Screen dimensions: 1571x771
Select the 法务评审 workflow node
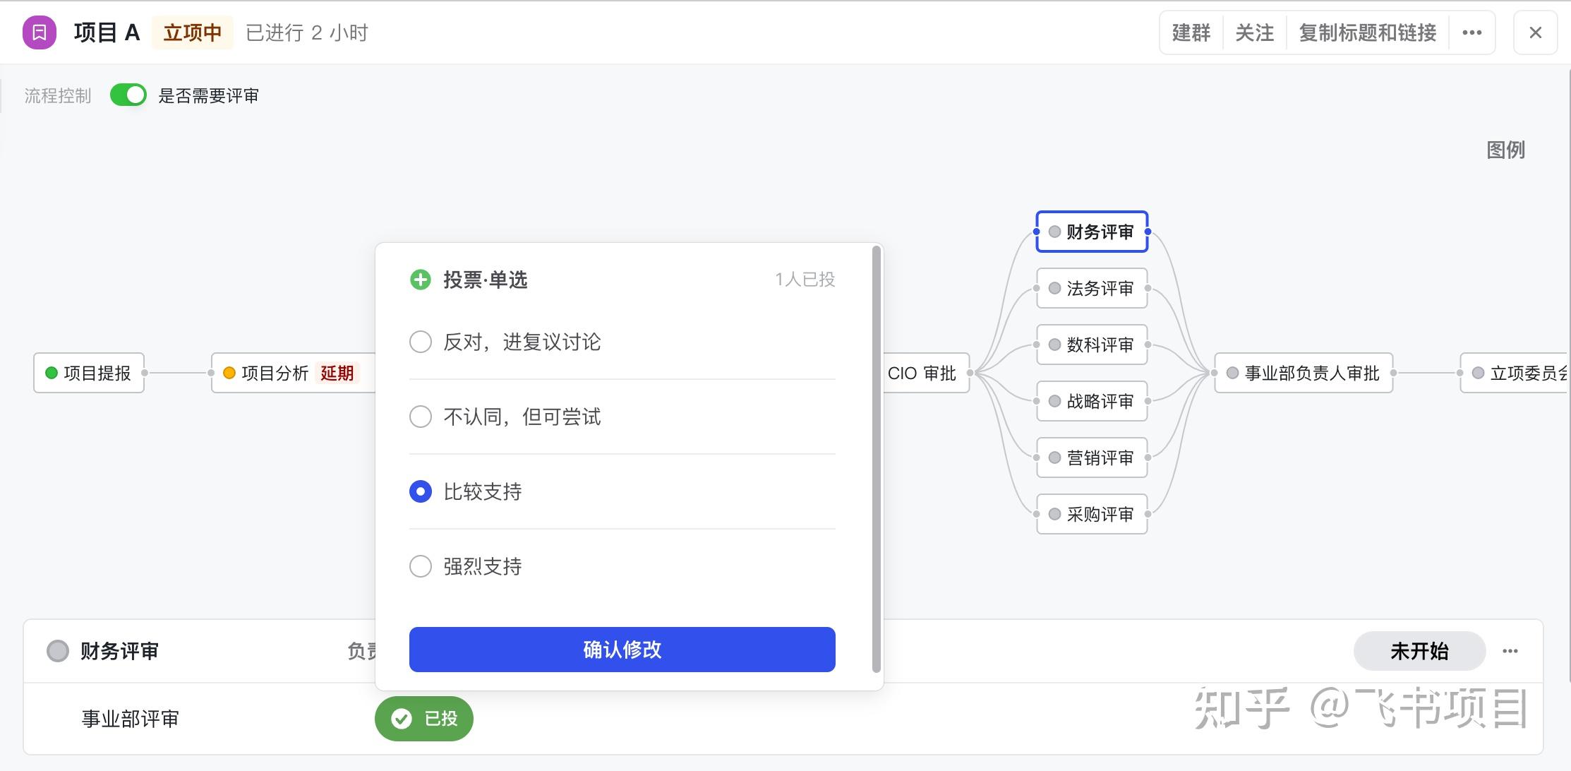coord(1092,288)
